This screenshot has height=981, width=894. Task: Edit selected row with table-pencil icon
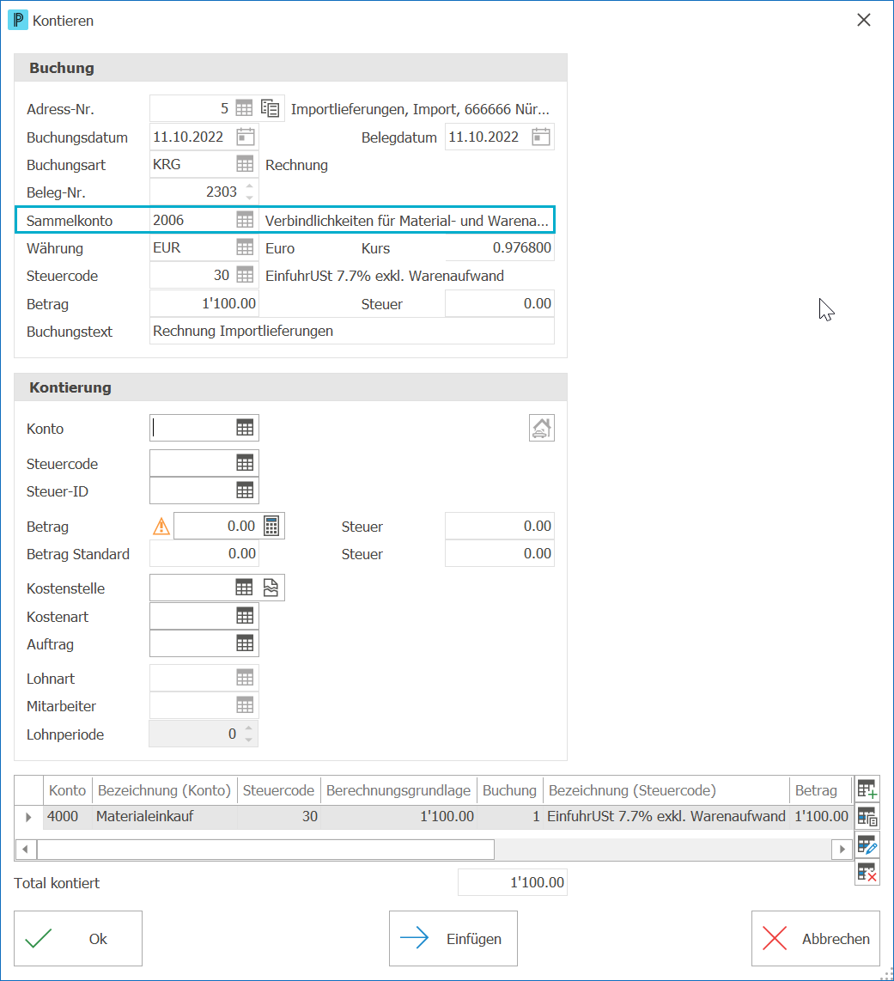tap(867, 845)
